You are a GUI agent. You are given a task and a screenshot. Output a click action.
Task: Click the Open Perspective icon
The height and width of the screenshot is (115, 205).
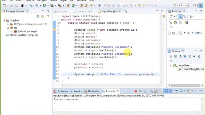194,5
